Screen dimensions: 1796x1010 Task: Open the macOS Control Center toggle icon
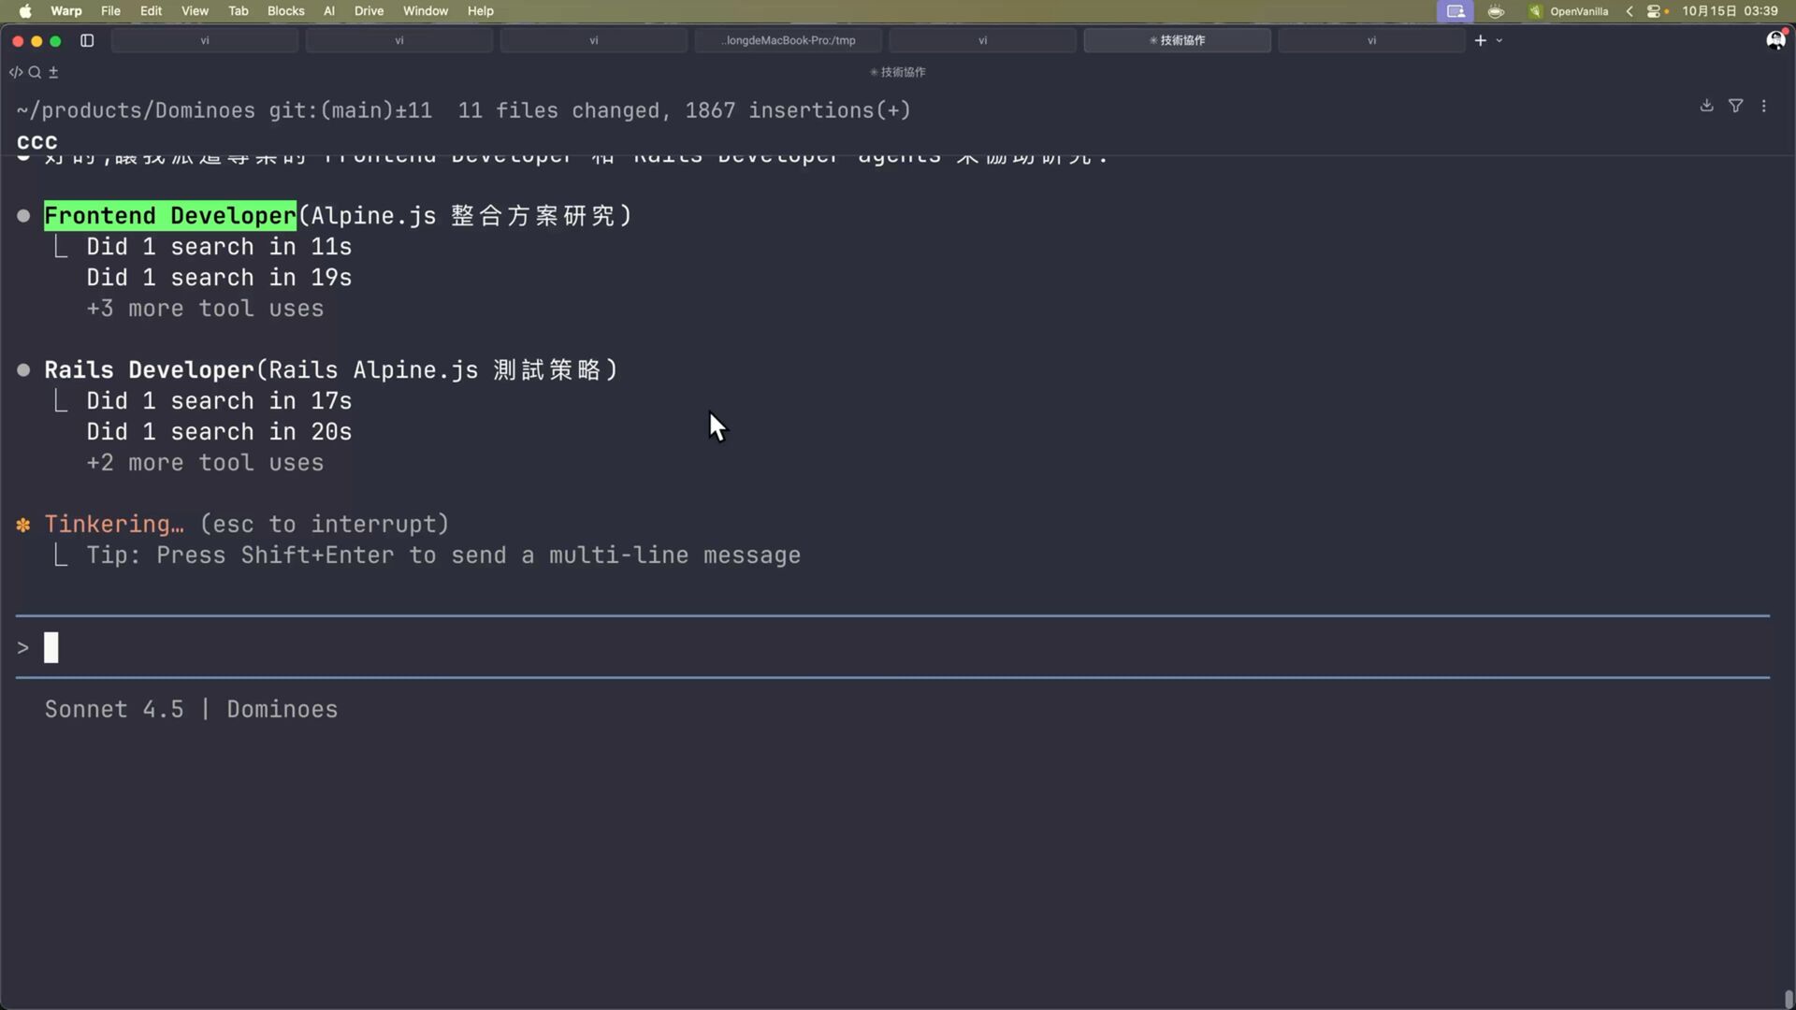[1654, 11]
